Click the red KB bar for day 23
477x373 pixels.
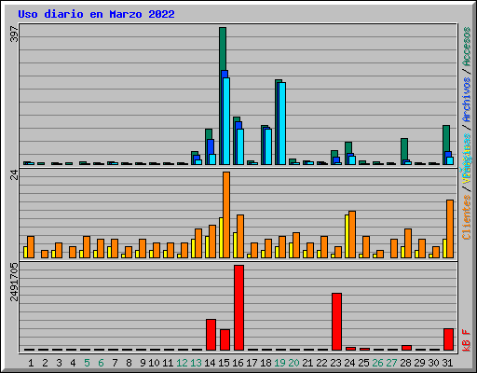(x=336, y=322)
